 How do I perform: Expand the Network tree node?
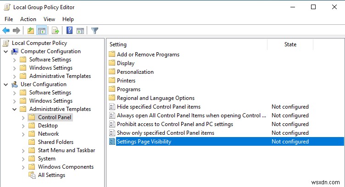point(23,134)
